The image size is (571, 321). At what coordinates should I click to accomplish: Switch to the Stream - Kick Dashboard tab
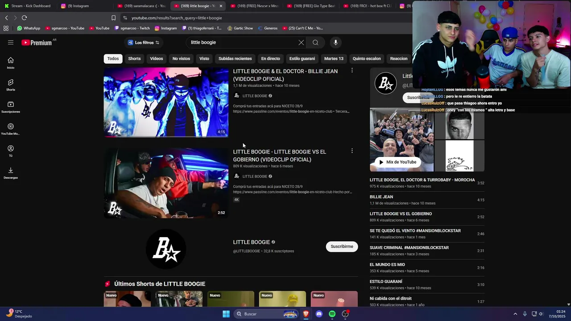(x=28, y=6)
